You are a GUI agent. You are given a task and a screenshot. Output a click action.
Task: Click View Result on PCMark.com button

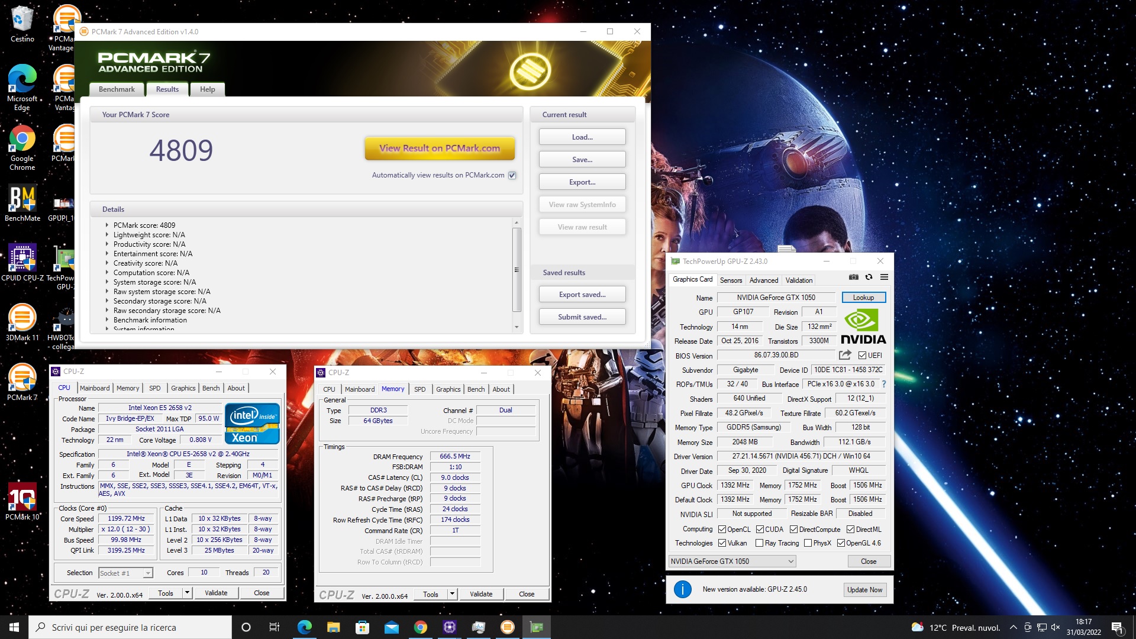coord(440,149)
